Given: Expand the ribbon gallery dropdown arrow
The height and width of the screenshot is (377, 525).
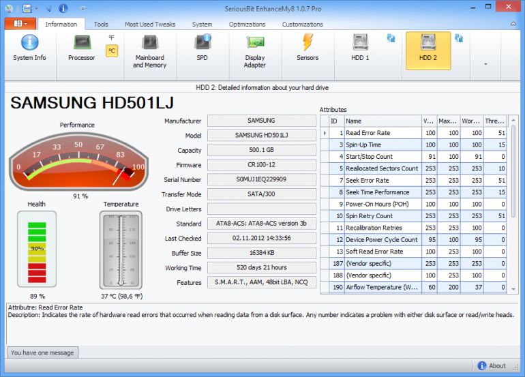Looking at the screenshot, I should tap(485, 64).
